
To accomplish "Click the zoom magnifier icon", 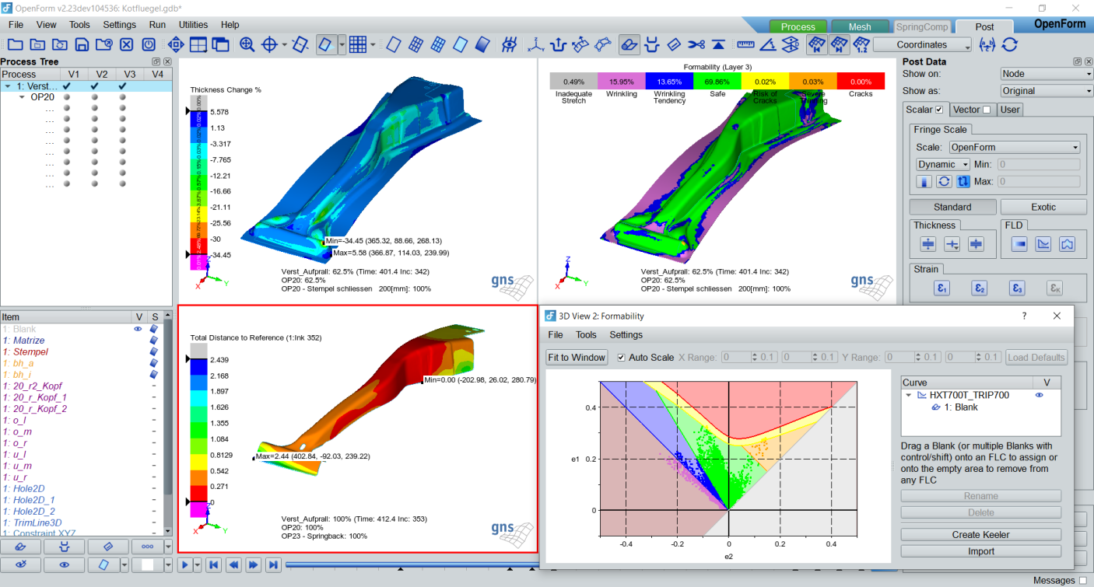I will click(x=247, y=45).
